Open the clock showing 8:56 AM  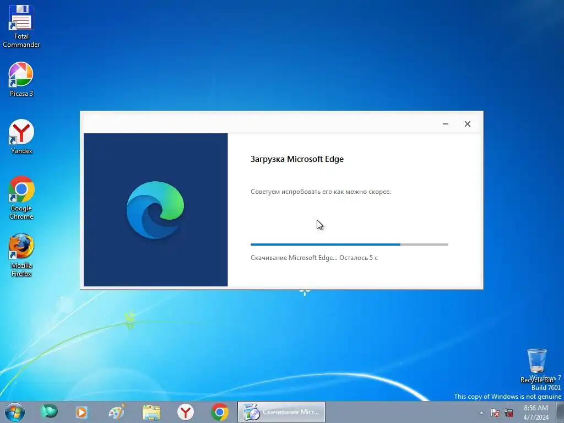536,413
